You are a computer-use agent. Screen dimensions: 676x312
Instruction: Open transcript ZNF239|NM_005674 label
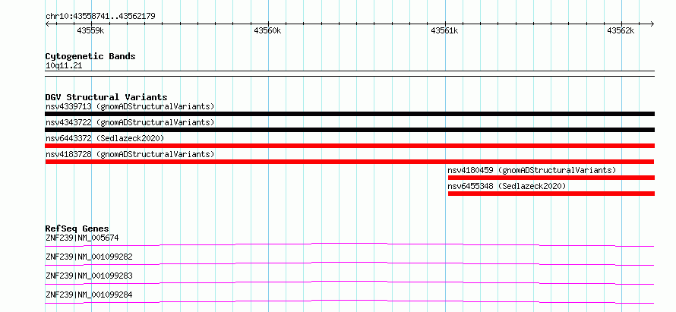point(82,238)
